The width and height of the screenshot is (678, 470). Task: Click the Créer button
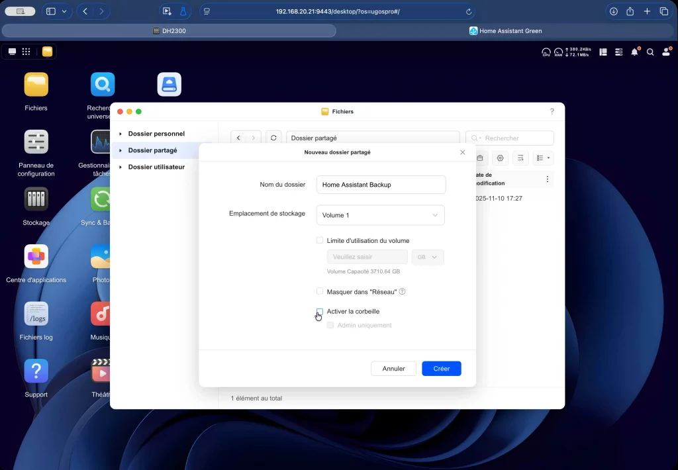(x=441, y=369)
